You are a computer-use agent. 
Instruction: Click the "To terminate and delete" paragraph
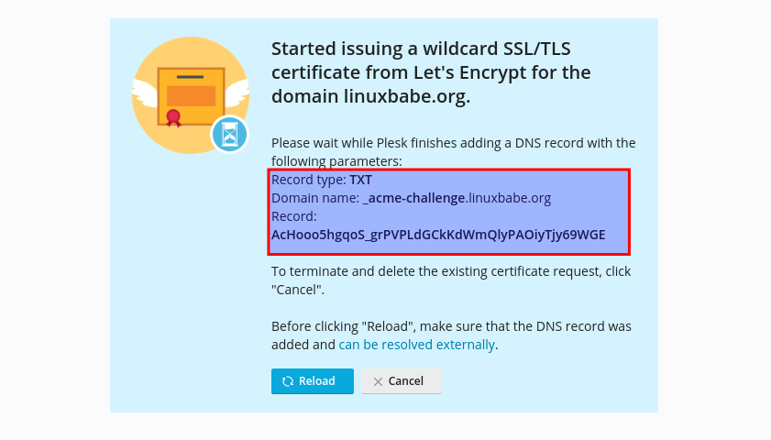click(450, 271)
